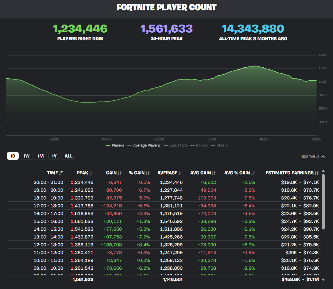333x289 pixels.
Task: Click the AVERAGE column header
Action: tap(167, 173)
